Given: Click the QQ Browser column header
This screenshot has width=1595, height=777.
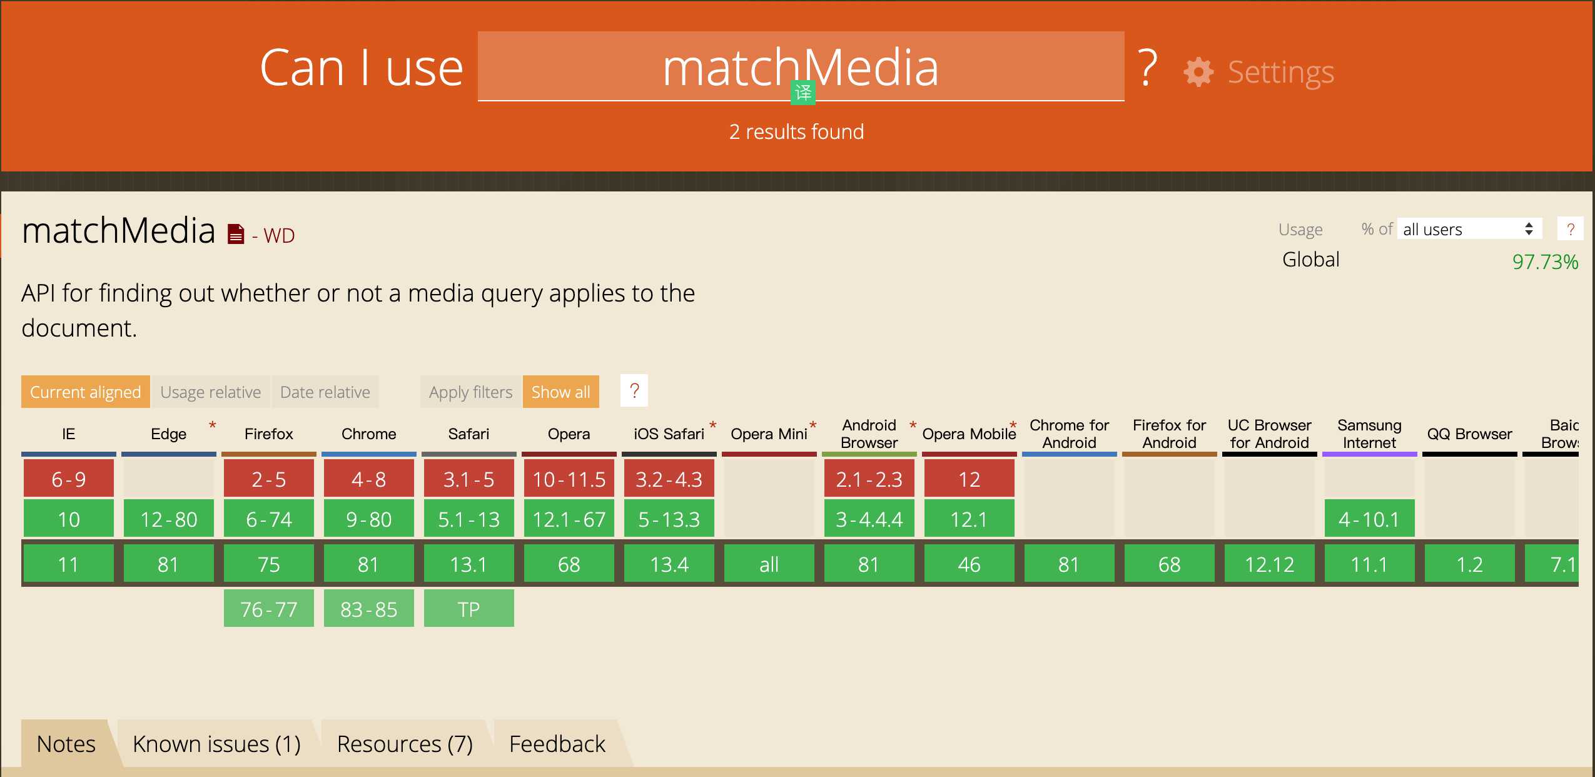Looking at the screenshot, I should [1470, 434].
